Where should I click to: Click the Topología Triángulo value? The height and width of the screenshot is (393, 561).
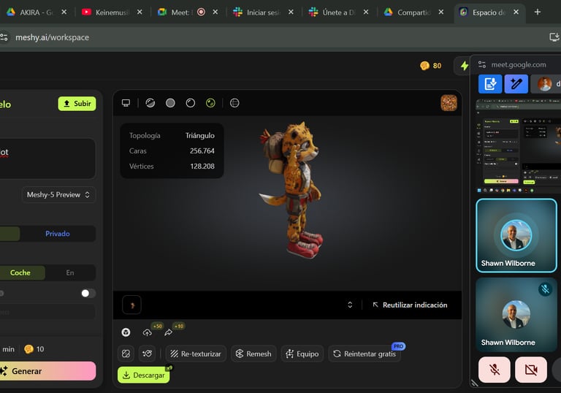pos(199,136)
